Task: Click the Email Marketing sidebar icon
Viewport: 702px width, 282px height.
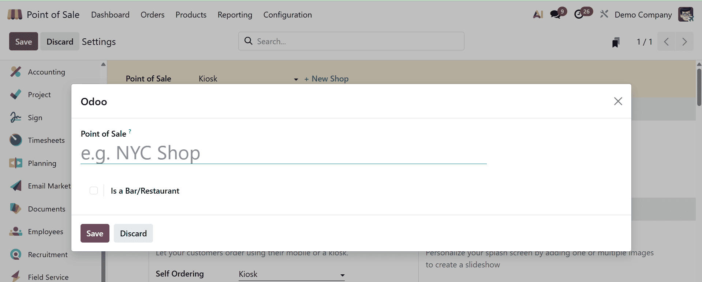Action: (x=16, y=186)
